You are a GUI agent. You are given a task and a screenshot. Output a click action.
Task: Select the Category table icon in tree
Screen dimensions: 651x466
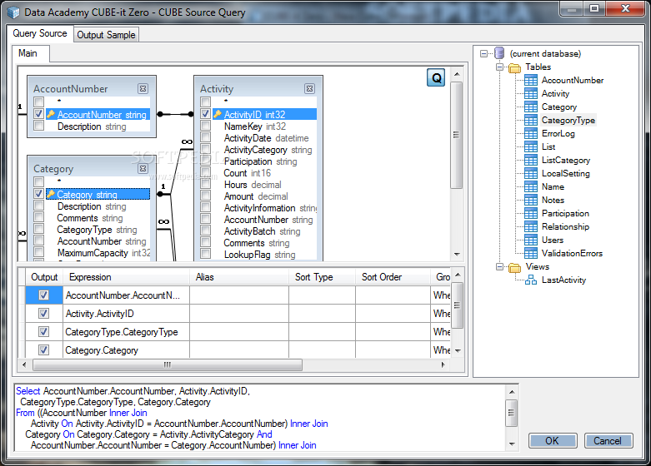point(531,107)
